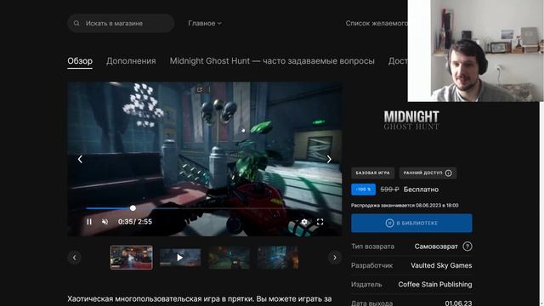Click the page vertical scrollbar

(541, 204)
